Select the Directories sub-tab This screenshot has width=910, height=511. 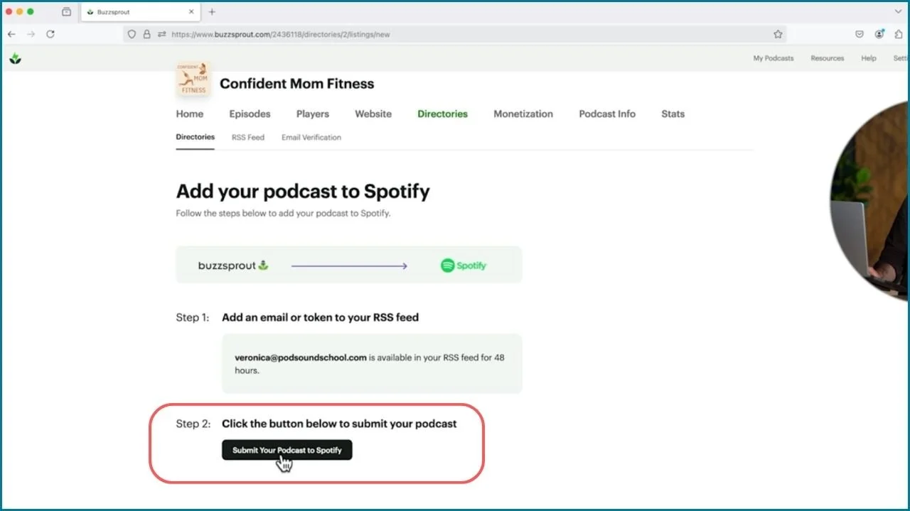196,137
